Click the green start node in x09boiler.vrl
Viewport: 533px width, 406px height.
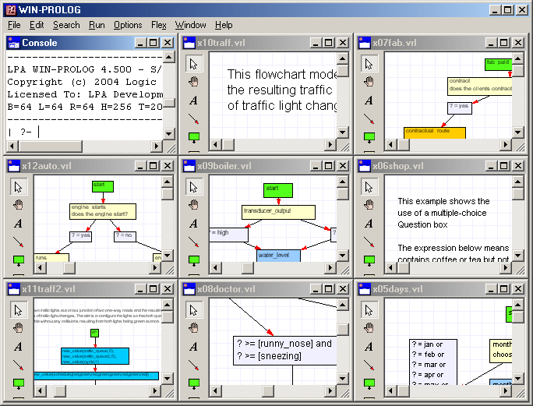[278, 190]
